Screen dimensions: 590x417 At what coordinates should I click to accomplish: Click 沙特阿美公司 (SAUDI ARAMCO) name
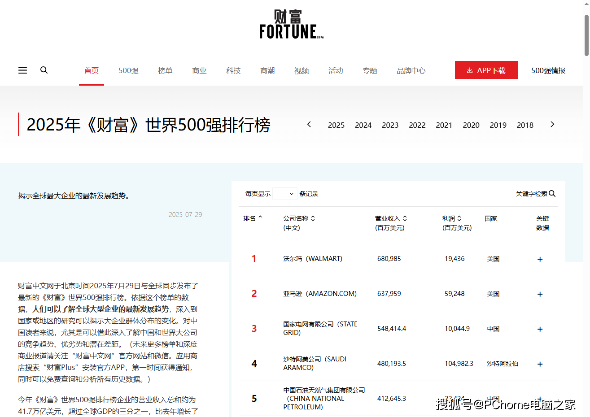(315, 363)
